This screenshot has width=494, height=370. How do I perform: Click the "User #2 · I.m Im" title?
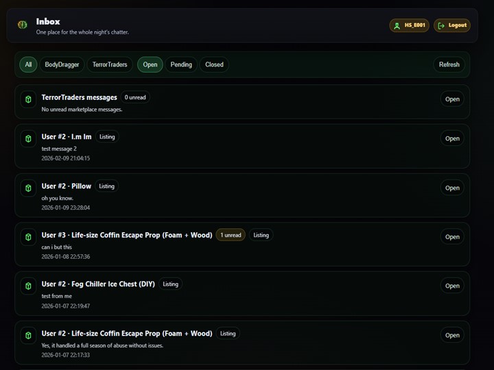(67, 137)
